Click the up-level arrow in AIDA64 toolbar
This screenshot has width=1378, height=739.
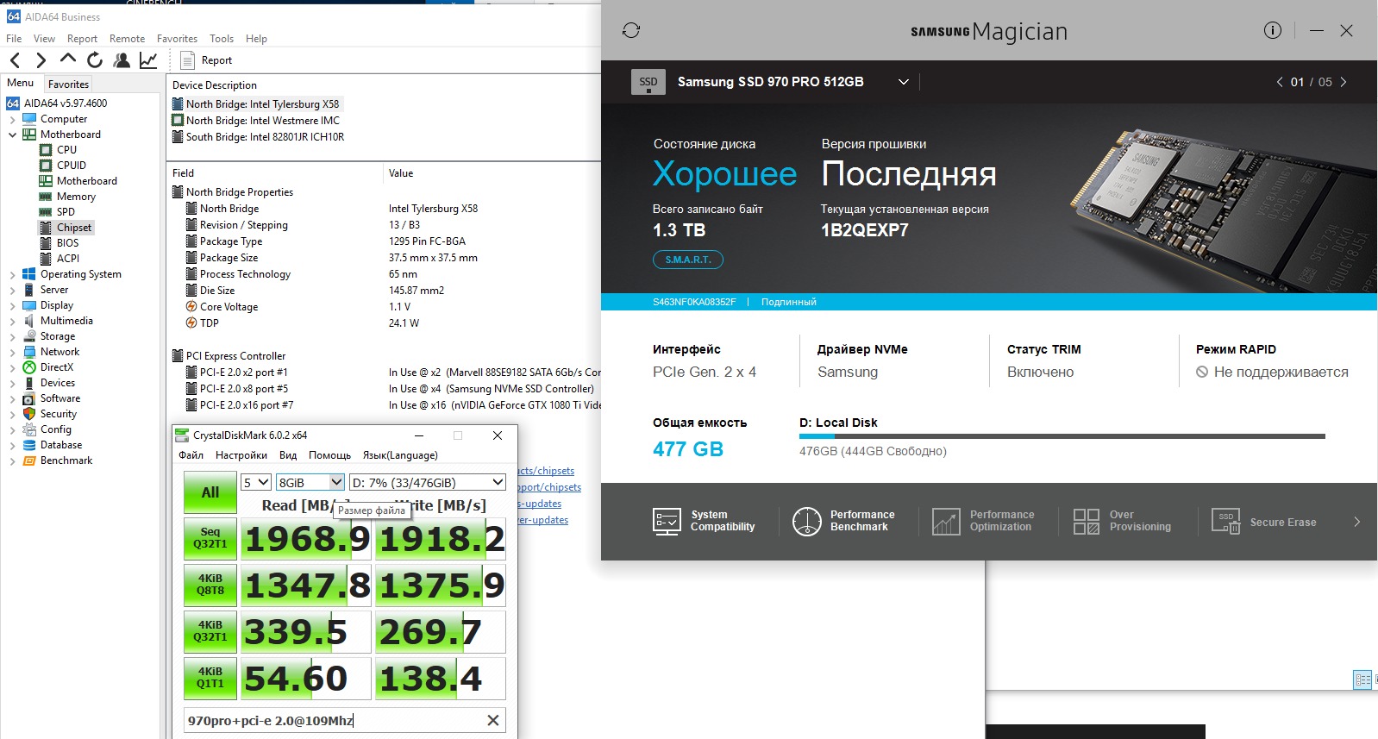pyautogui.click(x=68, y=59)
